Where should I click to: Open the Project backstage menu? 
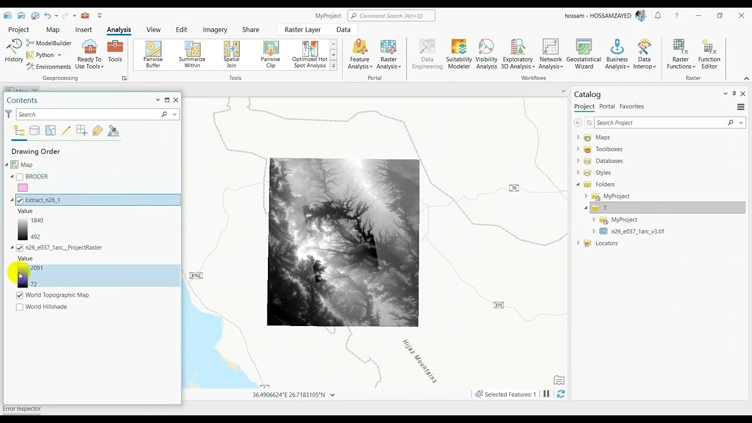[x=18, y=29]
